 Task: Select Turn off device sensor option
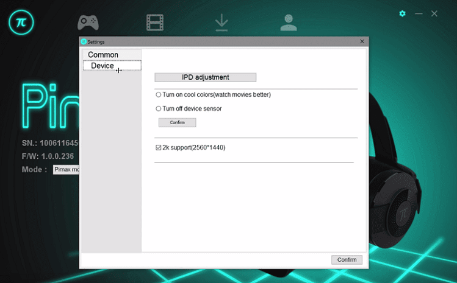coord(158,108)
